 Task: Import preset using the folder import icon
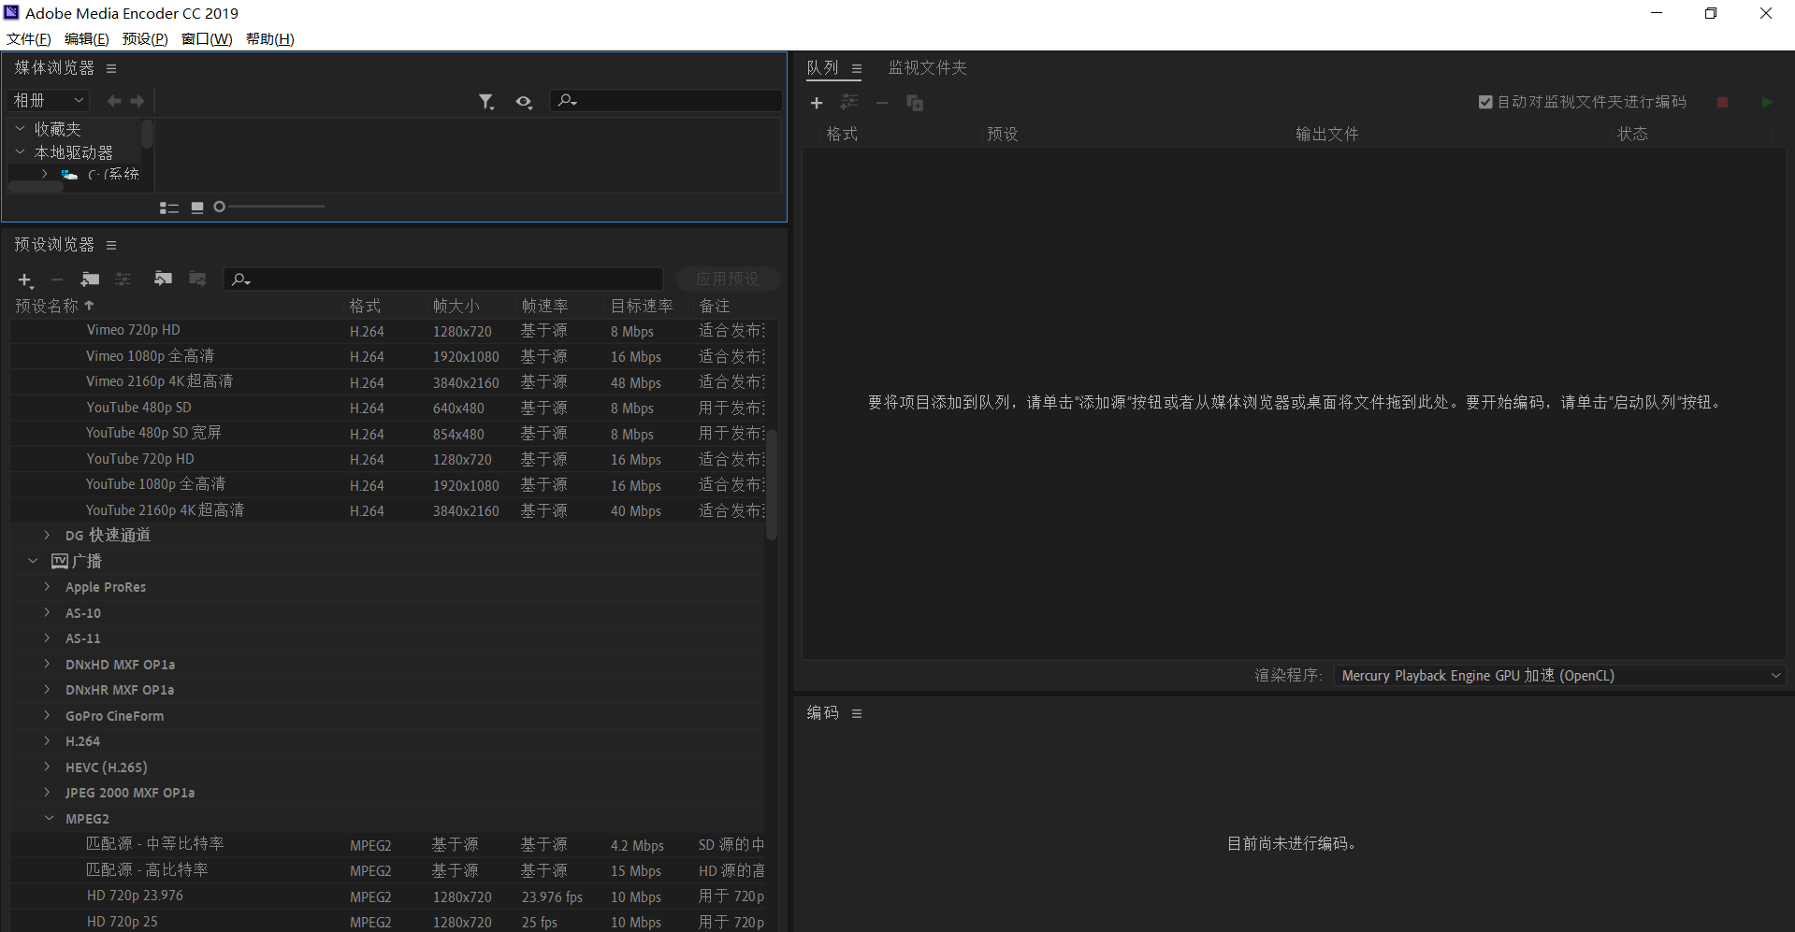163,279
